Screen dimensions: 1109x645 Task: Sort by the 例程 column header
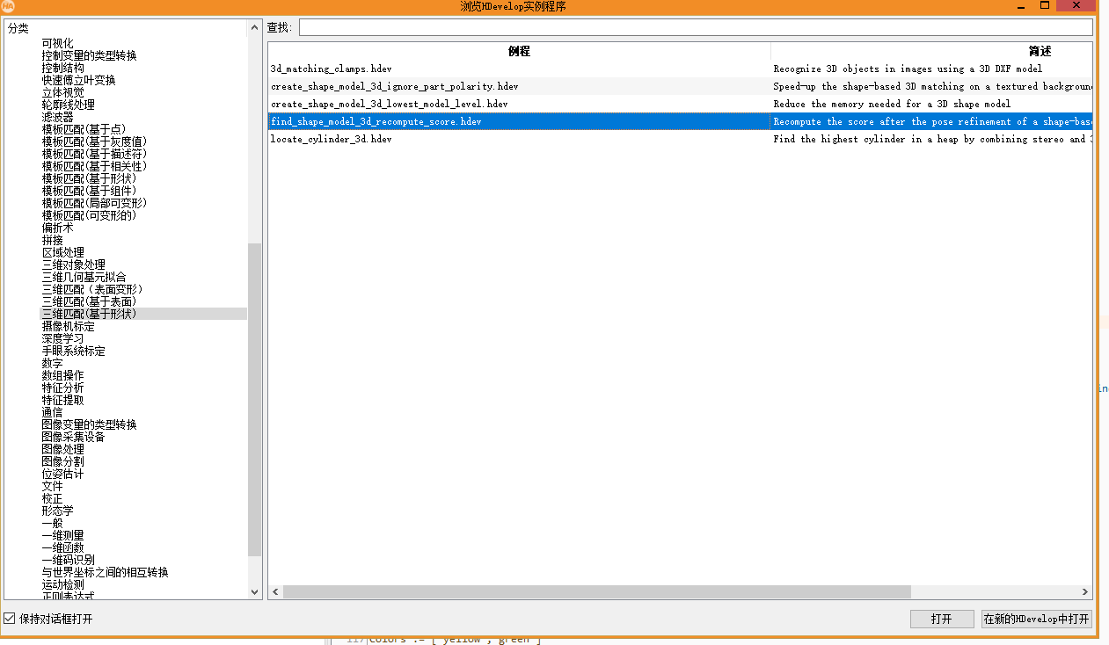click(520, 51)
